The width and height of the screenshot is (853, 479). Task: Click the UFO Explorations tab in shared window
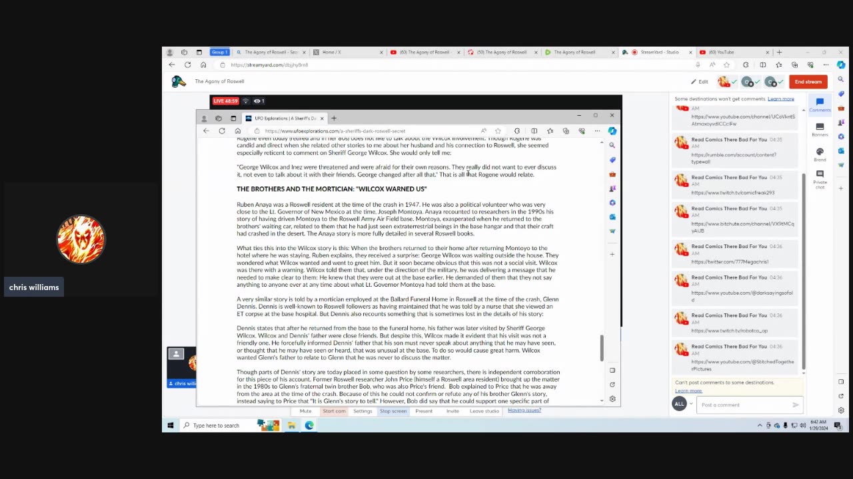tap(285, 118)
